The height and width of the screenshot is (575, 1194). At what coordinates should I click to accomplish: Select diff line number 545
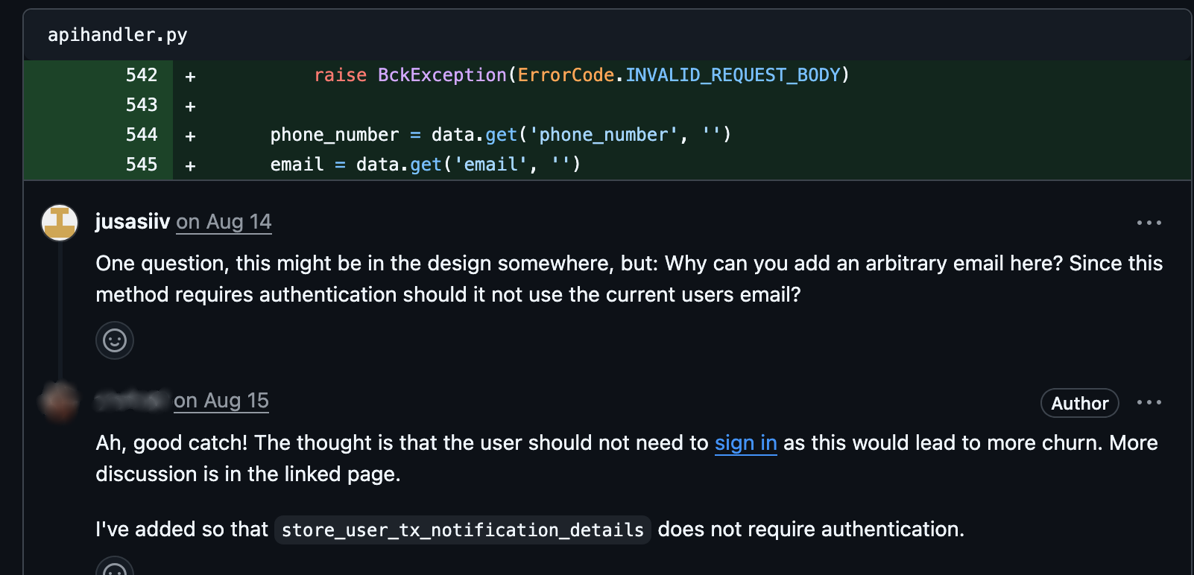pyautogui.click(x=142, y=165)
